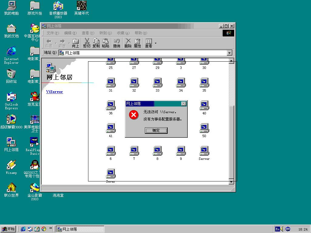Select the 回收站 recycle bin icon

pyautogui.click(x=11, y=76)
